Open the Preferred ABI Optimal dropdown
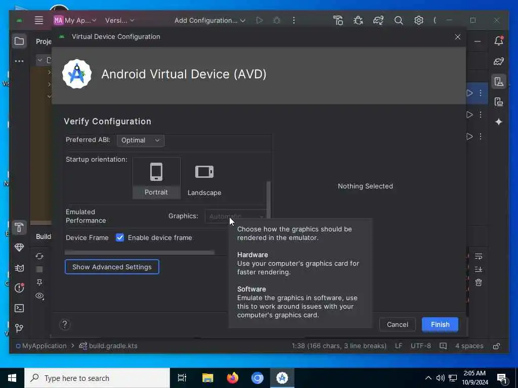Image resolution: width=518 pixels, height=388 pixels. (141, 140)
